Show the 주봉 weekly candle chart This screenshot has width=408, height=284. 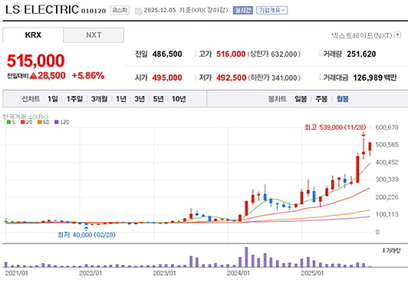click(x=321, y=99)
